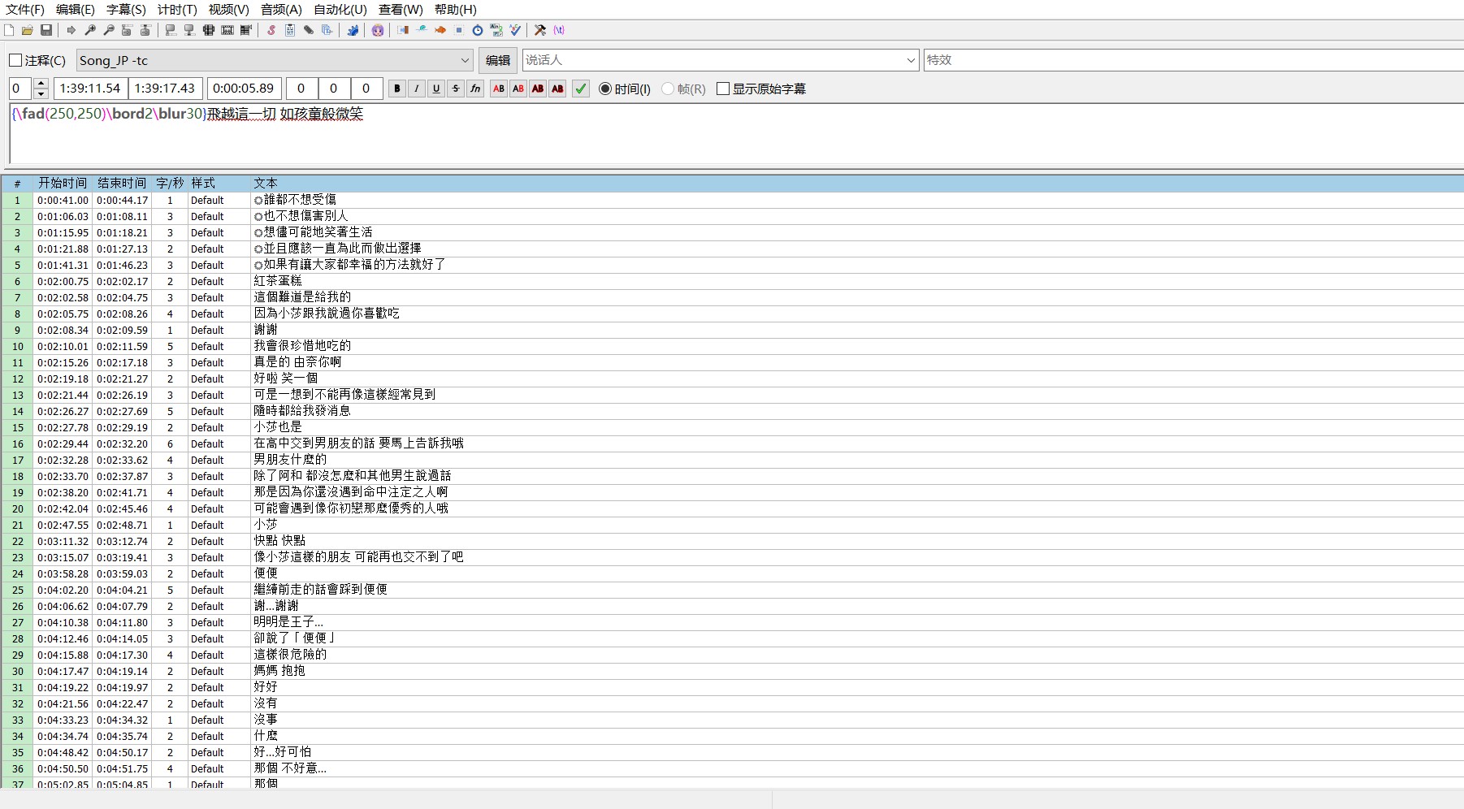Open the Shift Times tool icon
1464x809 pixels.
point(403,30)
